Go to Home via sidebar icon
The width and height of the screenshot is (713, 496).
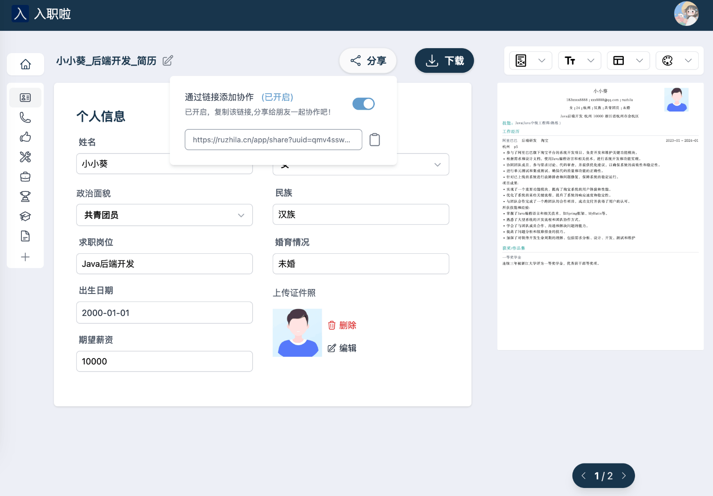click(x=25, y=64)
